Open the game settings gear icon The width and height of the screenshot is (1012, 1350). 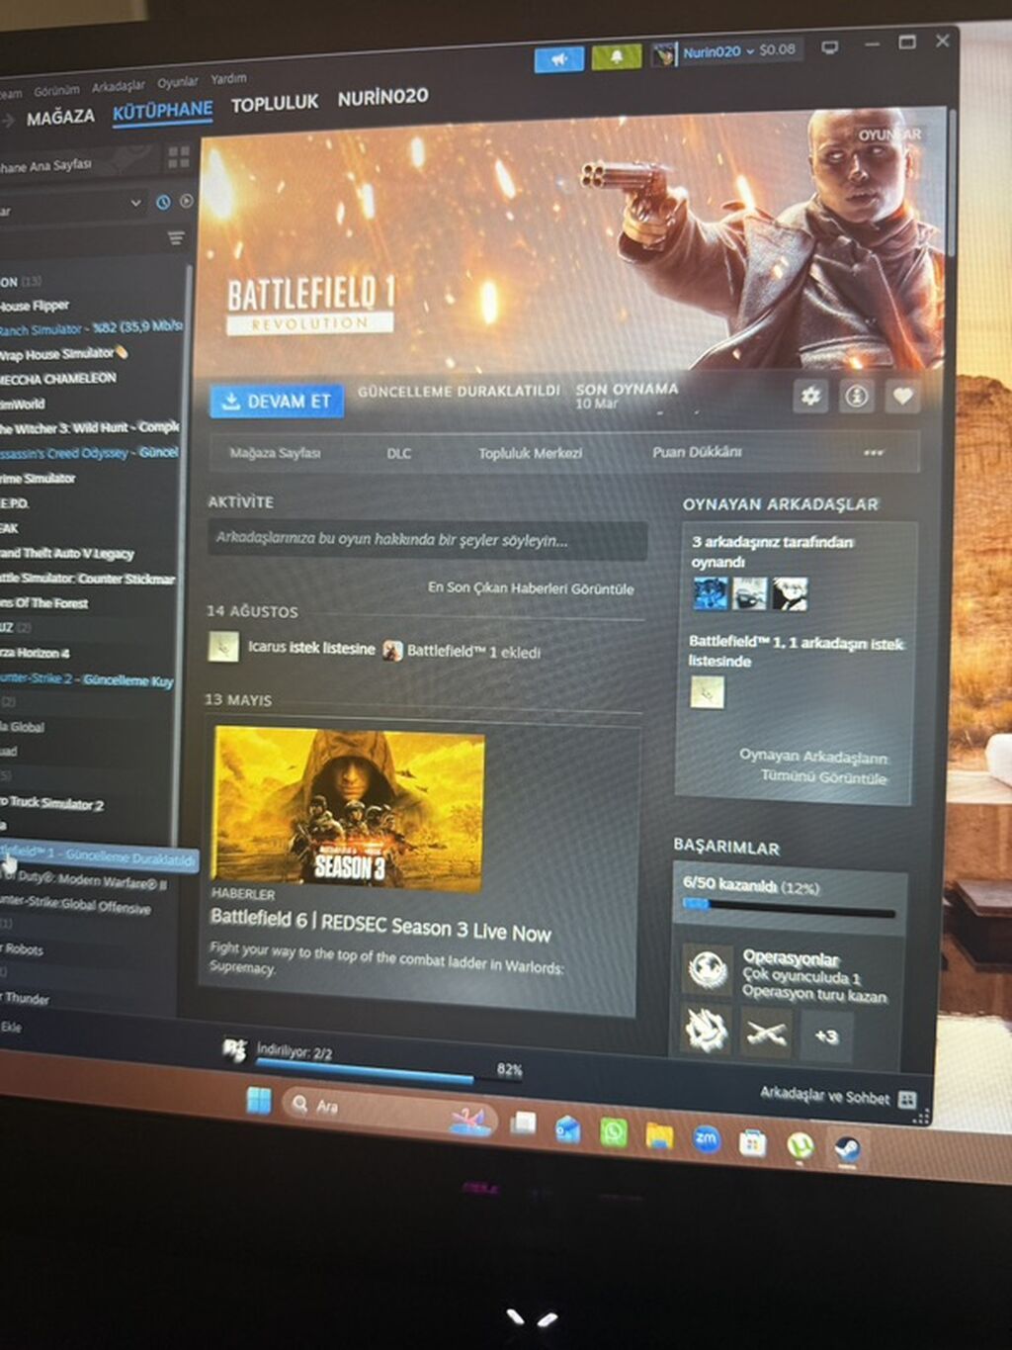tap(810, 397)
